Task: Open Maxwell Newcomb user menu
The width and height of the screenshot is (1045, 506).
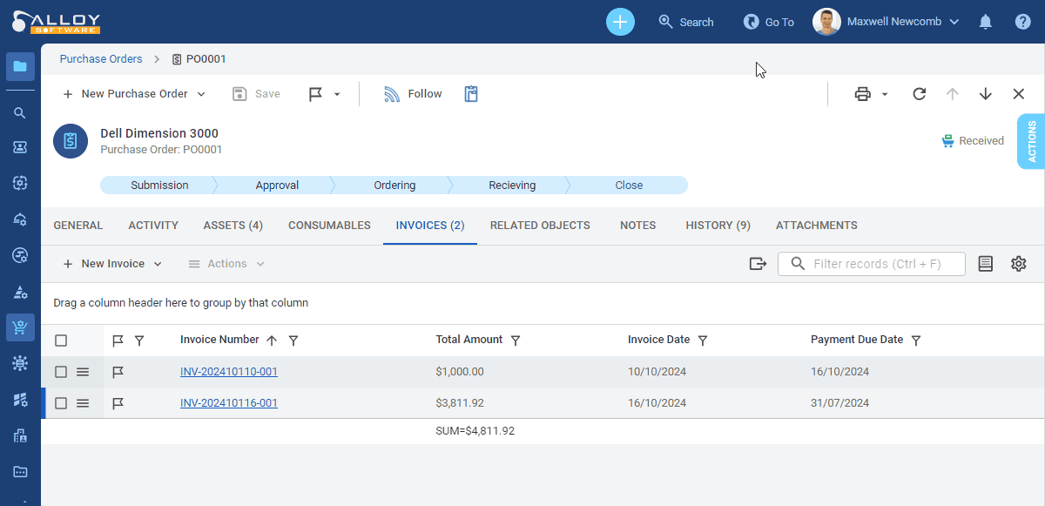Action: pos(886,22)
